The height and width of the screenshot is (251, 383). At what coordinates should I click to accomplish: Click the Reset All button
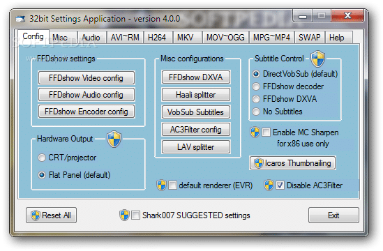click(x=52, y=215)
